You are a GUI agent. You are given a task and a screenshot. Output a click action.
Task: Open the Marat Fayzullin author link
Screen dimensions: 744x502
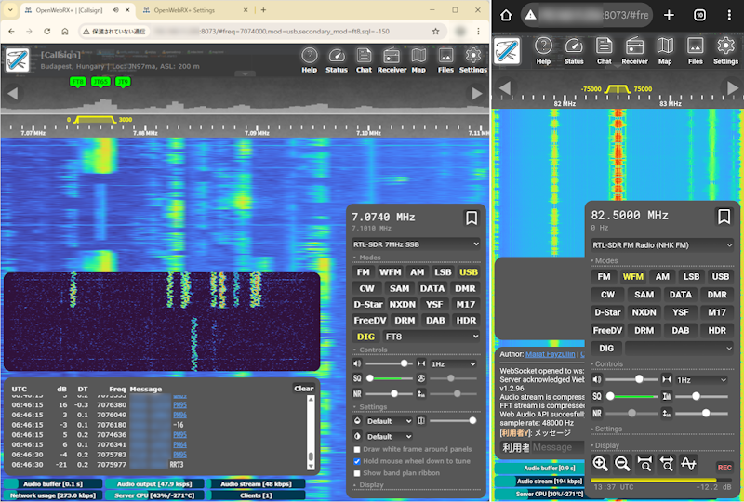click(551, 354)
